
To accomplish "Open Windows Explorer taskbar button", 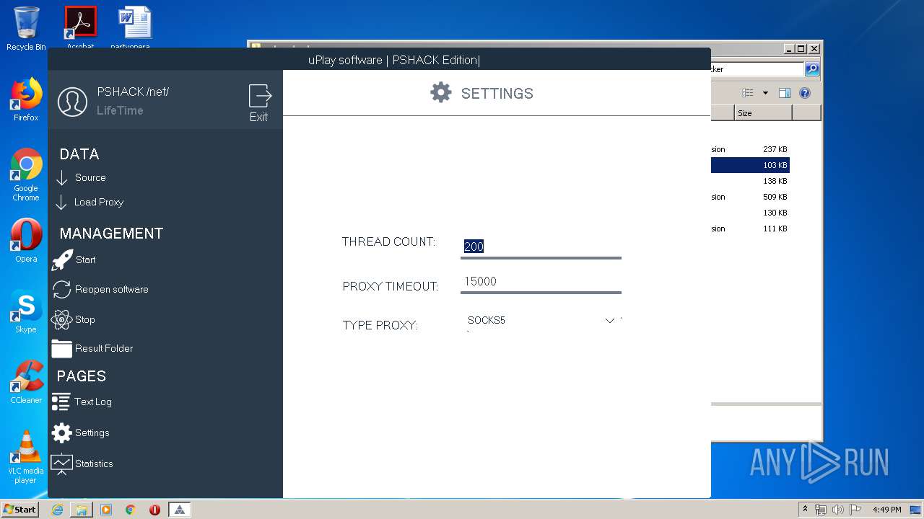I will [x=82, y=510].
